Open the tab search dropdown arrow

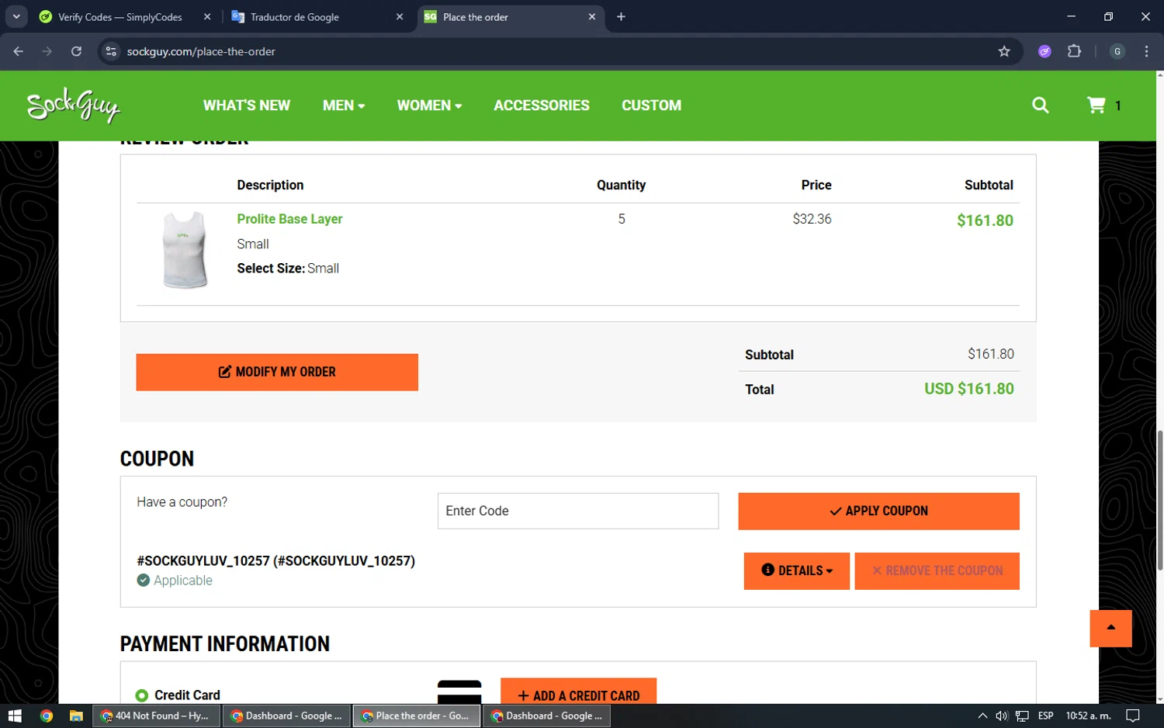pyautogui.click(x=16, y=16)
